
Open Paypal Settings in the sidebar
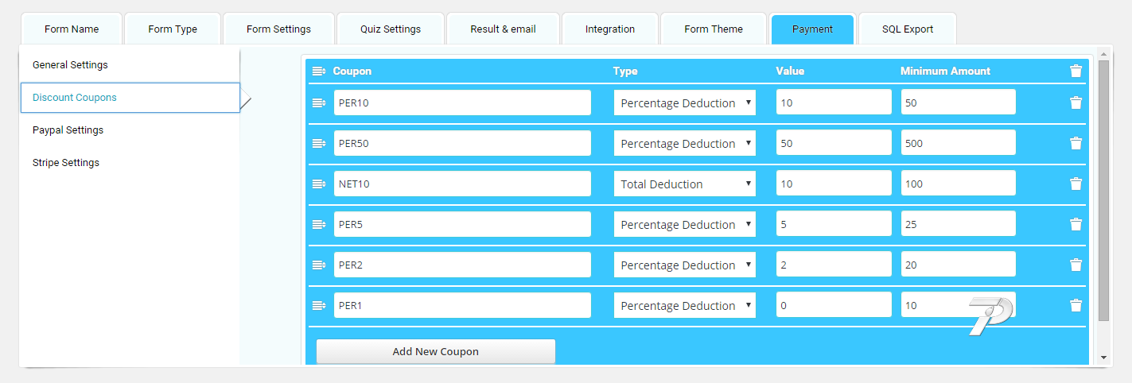(68, 130)
